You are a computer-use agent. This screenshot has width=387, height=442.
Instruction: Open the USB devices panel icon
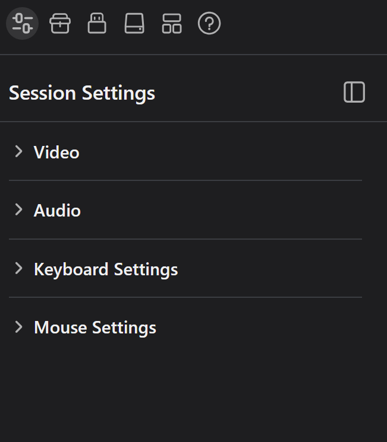(97, 23)
